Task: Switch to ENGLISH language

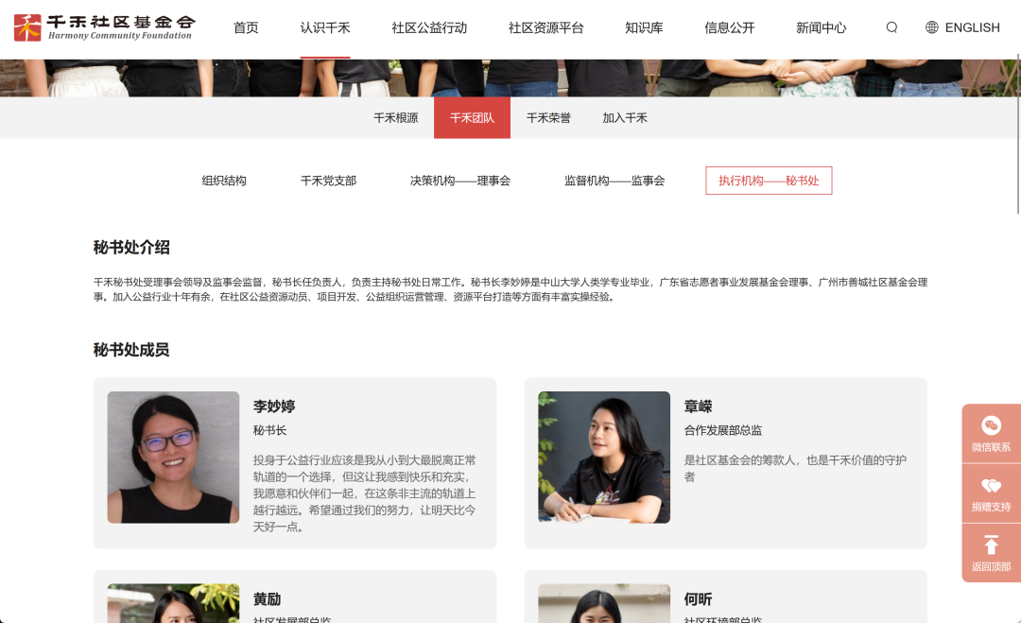Action: pyautogui.click(x=972, y=27)
